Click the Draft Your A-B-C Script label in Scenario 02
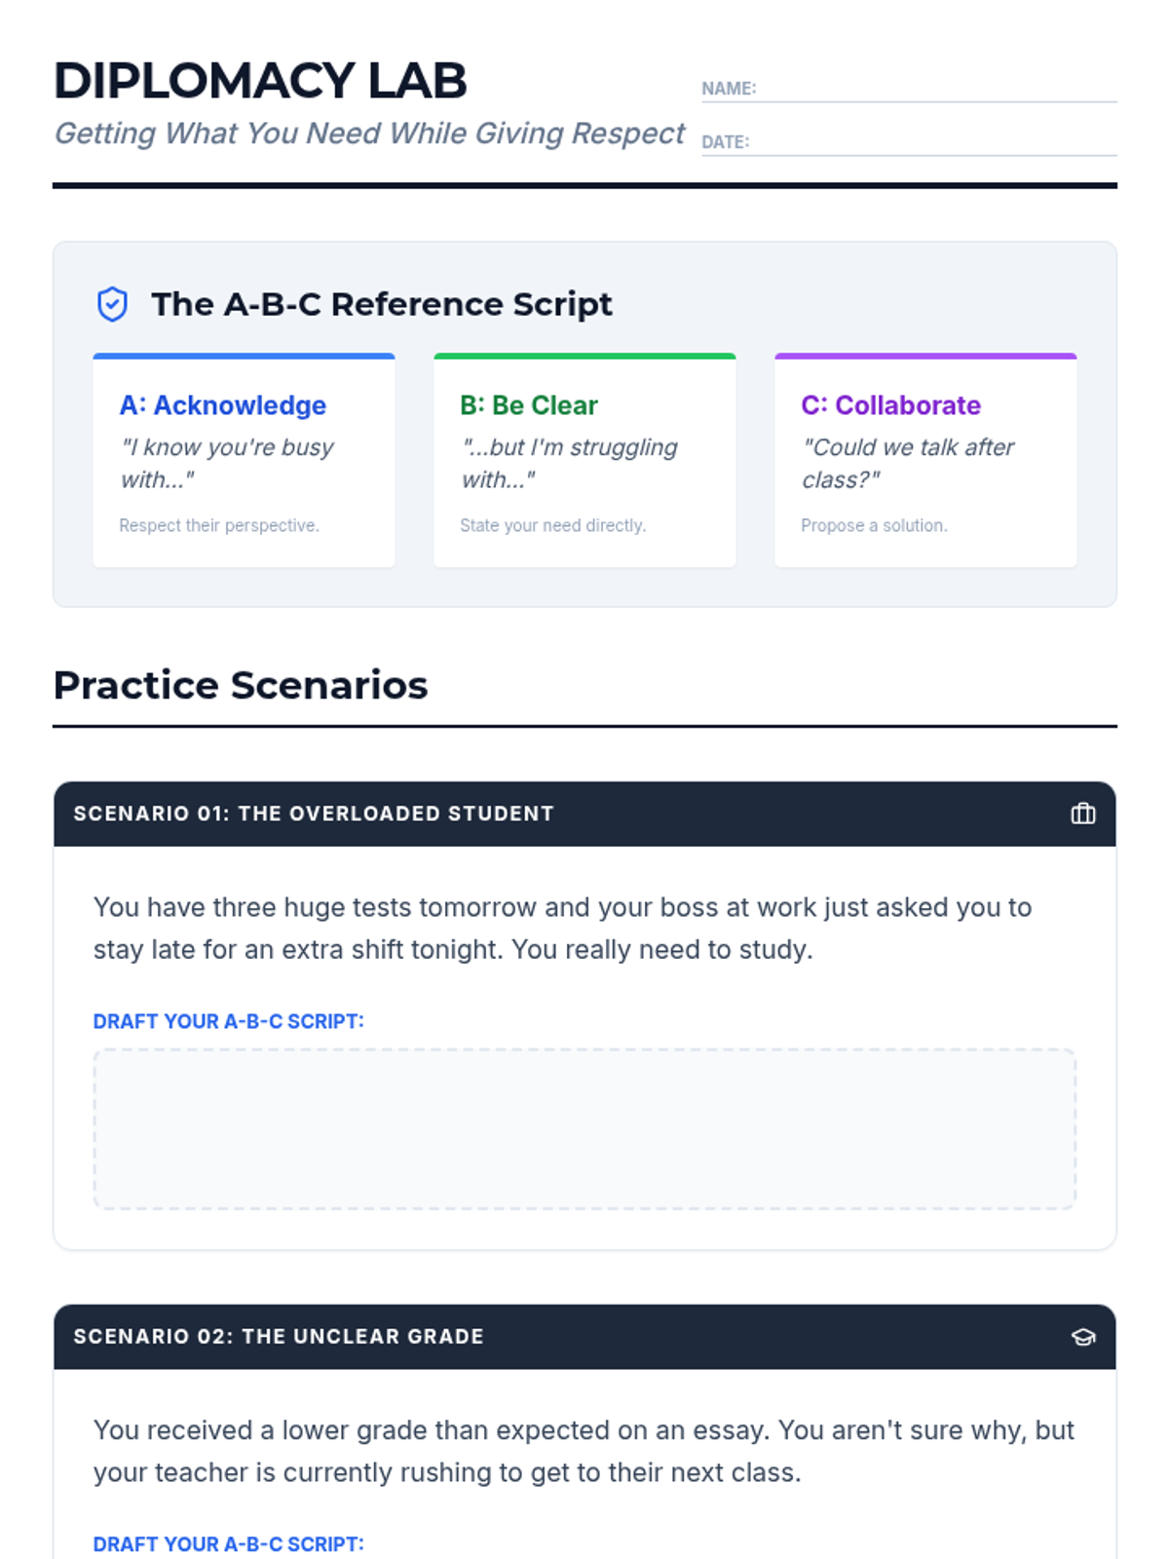This screenshot has height=1559, width=1169. 229,1544
